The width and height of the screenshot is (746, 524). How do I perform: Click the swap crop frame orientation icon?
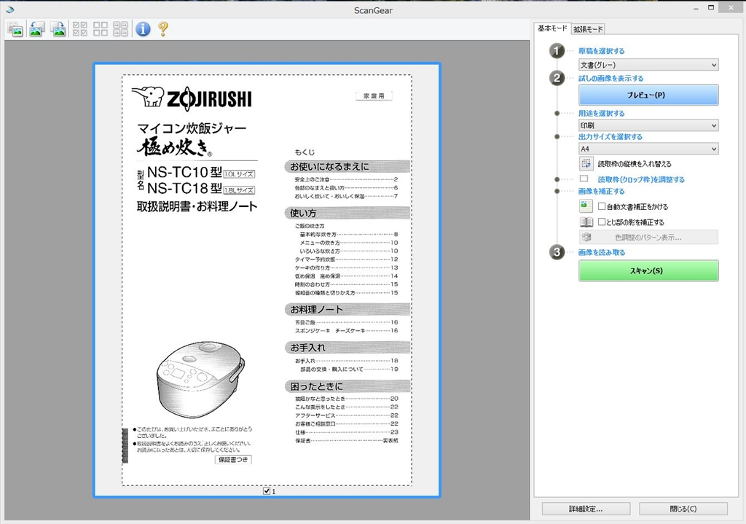click(x=586, y=164)
